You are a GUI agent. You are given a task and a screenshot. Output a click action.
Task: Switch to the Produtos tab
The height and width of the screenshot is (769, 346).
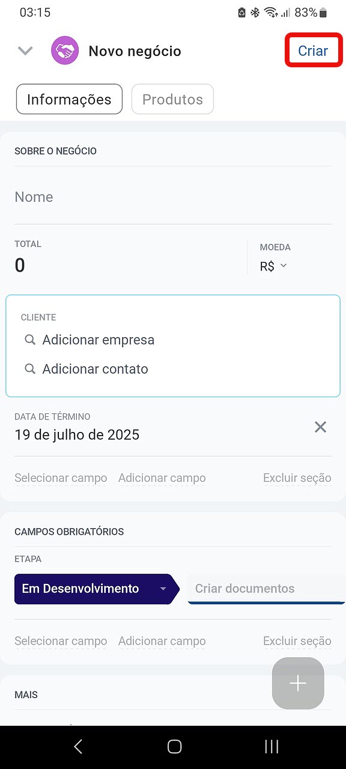pos(172,99)
